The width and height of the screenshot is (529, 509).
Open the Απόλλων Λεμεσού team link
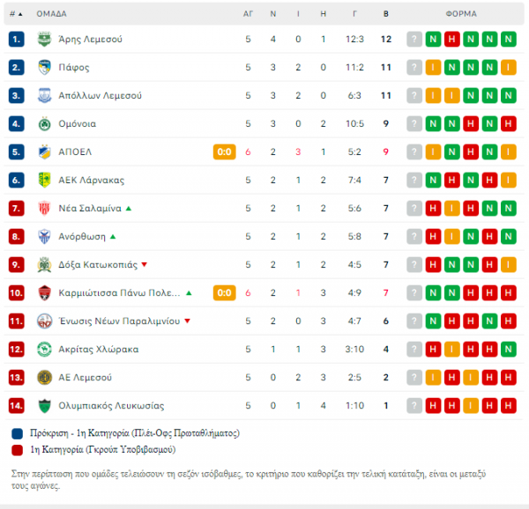pos(100,96)
